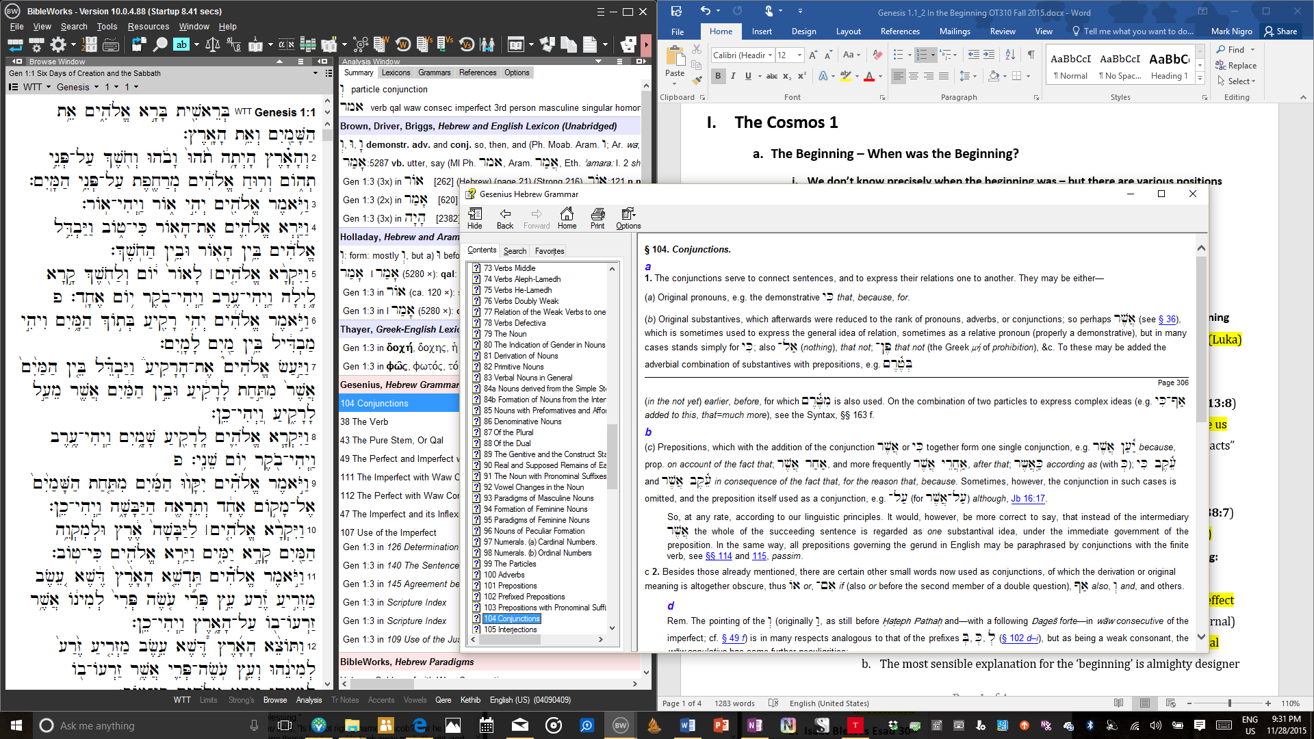Open Word from the Windows taskbar
The width and height of the screenshot is (1314, 739).
687,725
